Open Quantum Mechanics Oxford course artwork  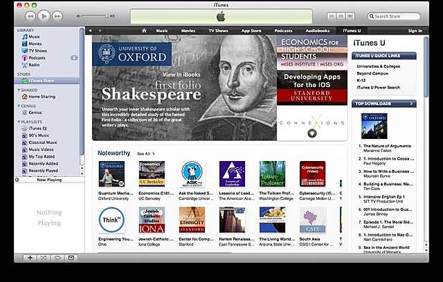coord(111,174)
